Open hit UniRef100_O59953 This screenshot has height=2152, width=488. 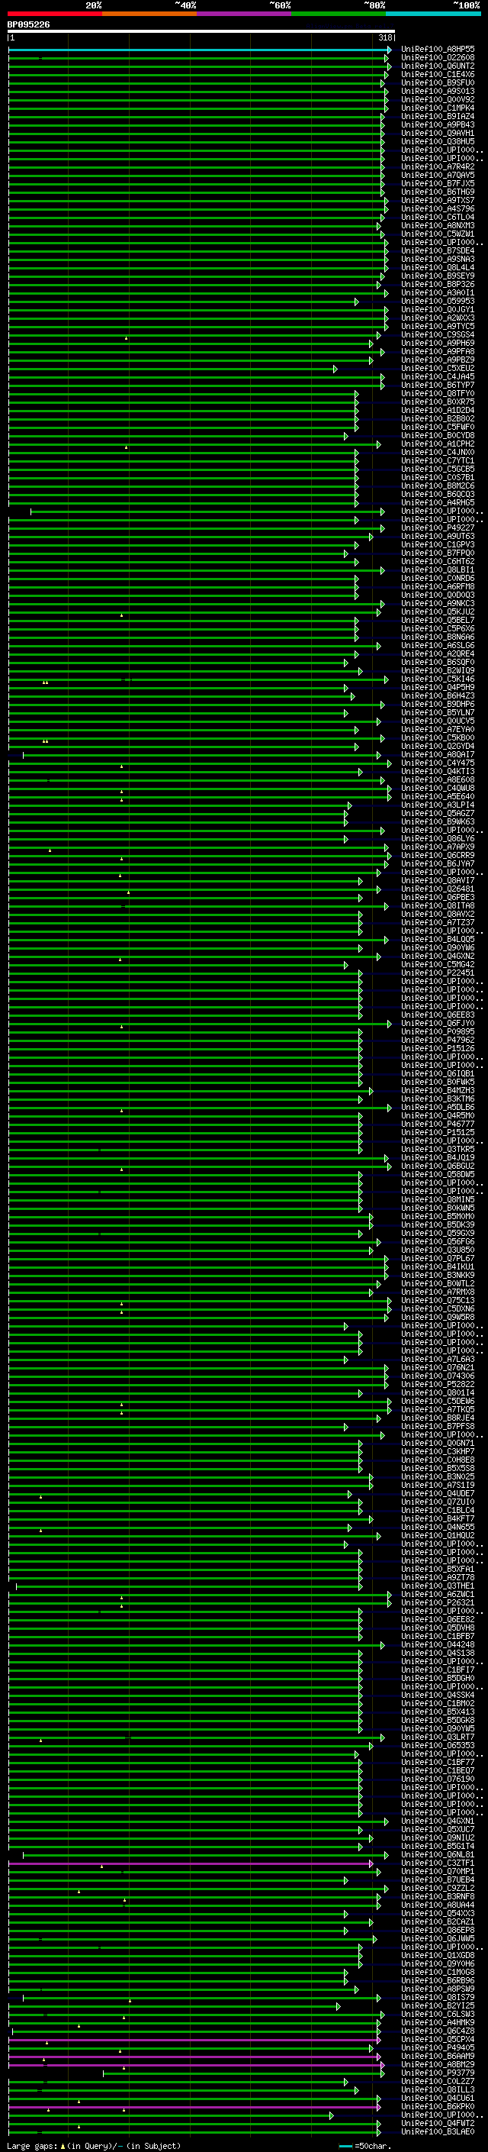[x=438, y=302]
